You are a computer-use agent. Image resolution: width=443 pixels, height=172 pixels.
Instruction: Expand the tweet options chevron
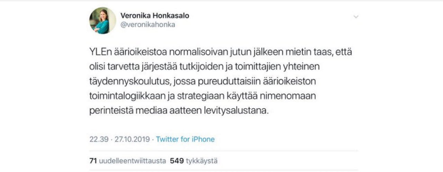pyautogui.click(x=356, y=17)
